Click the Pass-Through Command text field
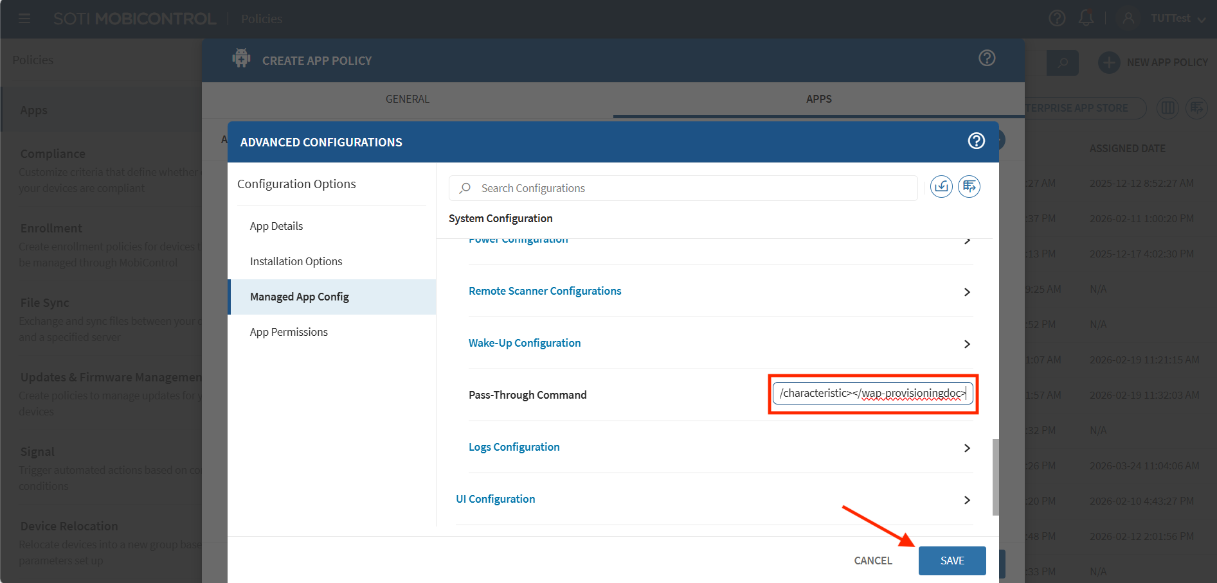Viewport: 1217px width, 583px height. 872,394
